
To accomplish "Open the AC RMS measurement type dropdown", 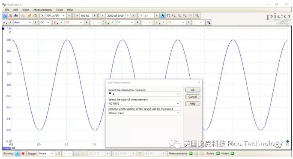I will coord(144,104).
